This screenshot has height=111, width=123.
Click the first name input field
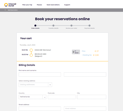coord(40,74)
